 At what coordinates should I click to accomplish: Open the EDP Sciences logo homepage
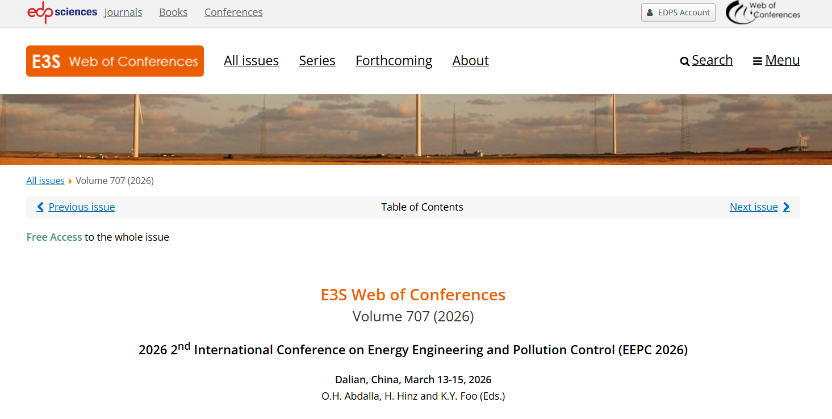click(x=62, y=12)
